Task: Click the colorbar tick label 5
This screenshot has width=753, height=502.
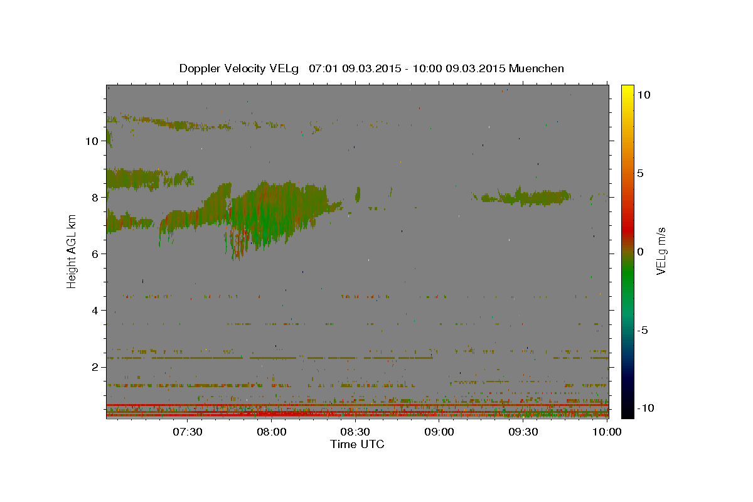Action: coord(641,173)
